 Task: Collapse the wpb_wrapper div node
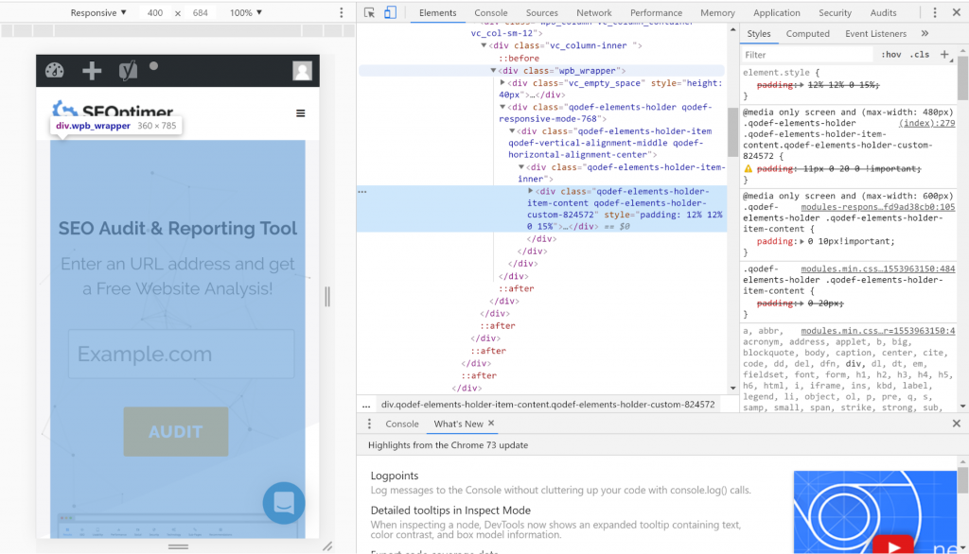pos(494,71)
